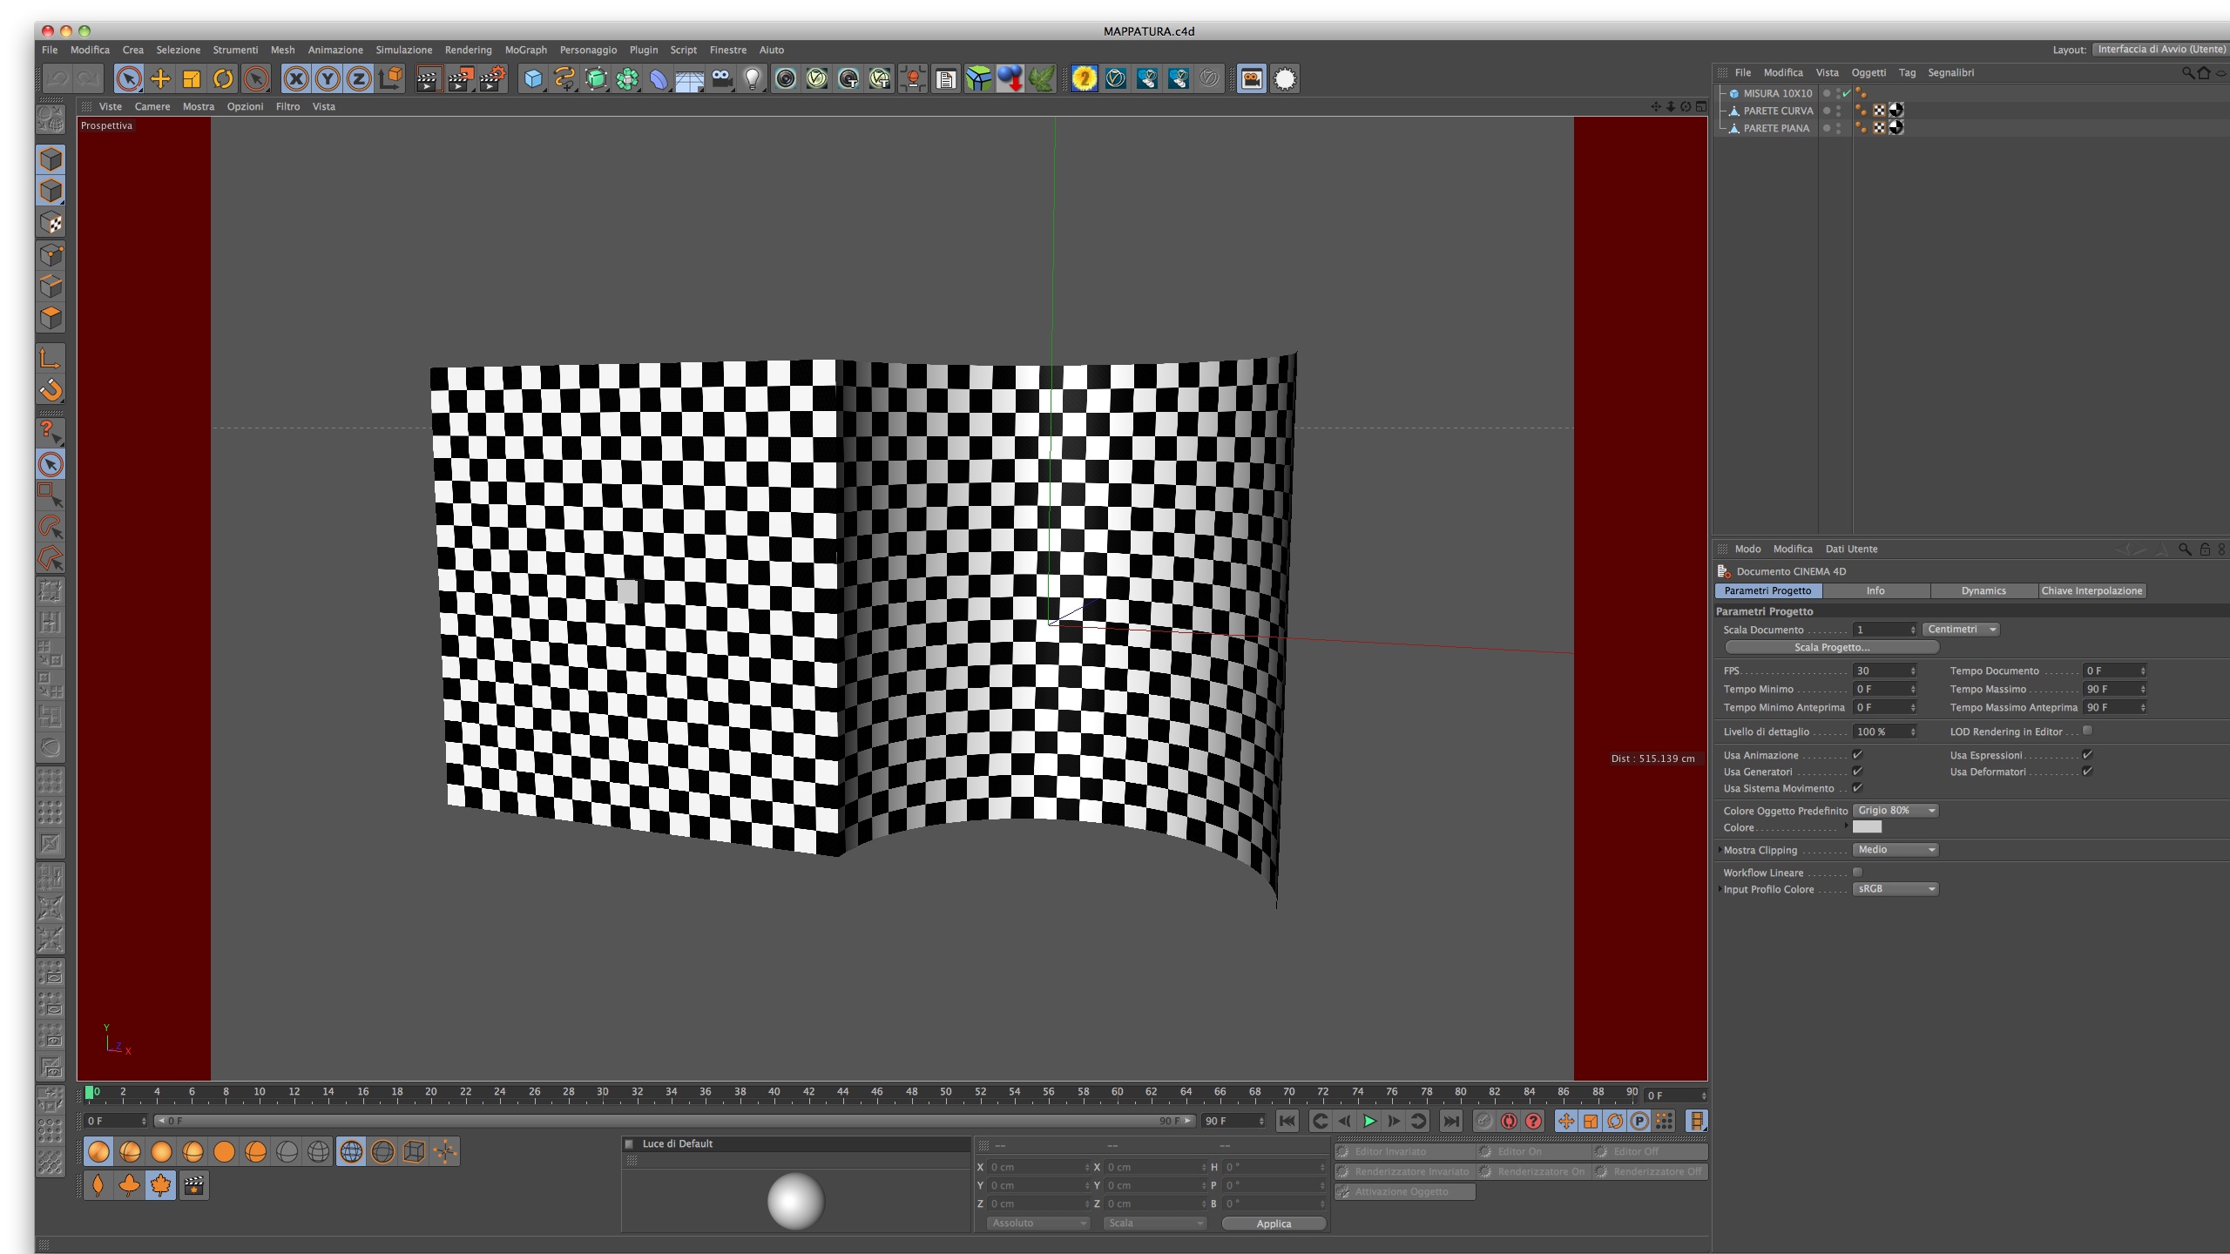The height and width of the screenshot is (1254, 2230).
Task: Select the Move tool in toolbar
Action: 160,79
